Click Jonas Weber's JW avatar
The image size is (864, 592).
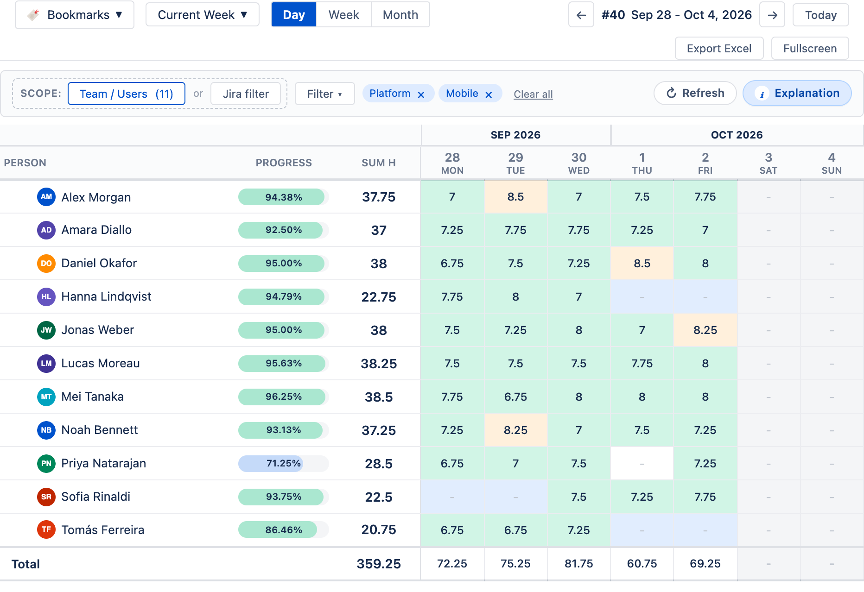(x=46, y=330)
